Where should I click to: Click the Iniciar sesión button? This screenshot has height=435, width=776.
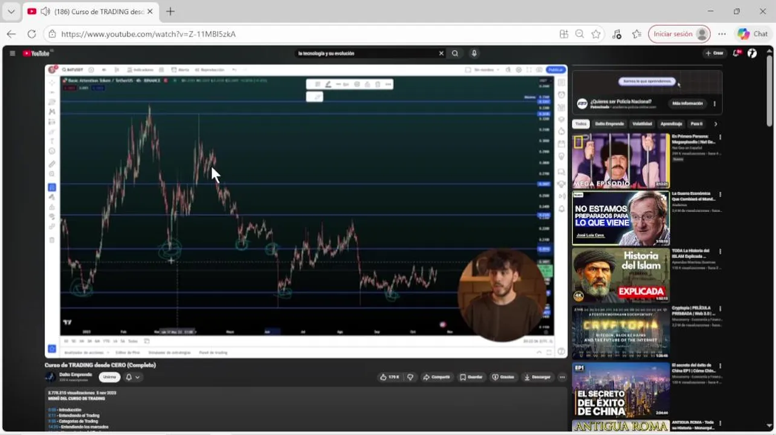679,34
